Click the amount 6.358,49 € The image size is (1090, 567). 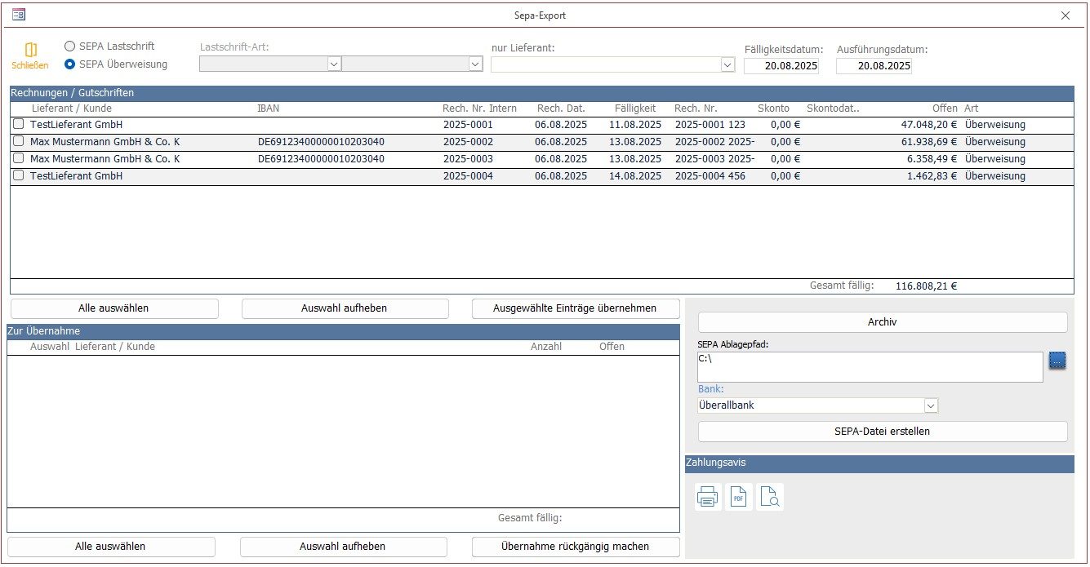pyautogui.click(x=932, y=159)
